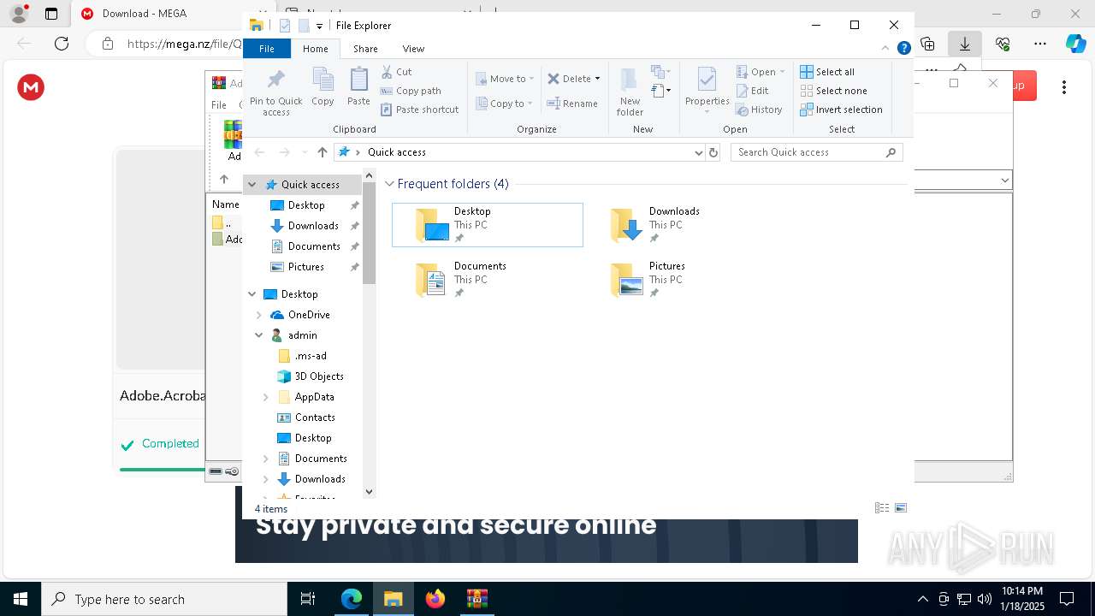Switch to the Home ribbon tab
Image resolution: width=1095 pixels, height=616 pixels.
[315, 49]
